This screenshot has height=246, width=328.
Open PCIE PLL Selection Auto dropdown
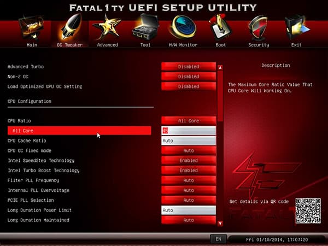pyautogui.click(x=189, y=200)
